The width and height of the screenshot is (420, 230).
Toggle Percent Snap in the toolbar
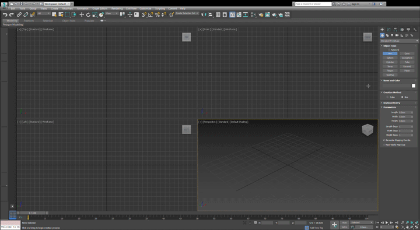157,15
